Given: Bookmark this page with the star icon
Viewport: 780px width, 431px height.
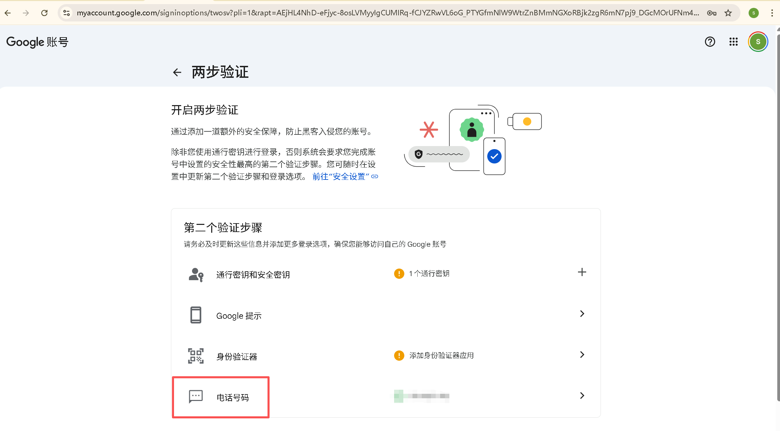Looking at the screenshot, I should point(728,13).
